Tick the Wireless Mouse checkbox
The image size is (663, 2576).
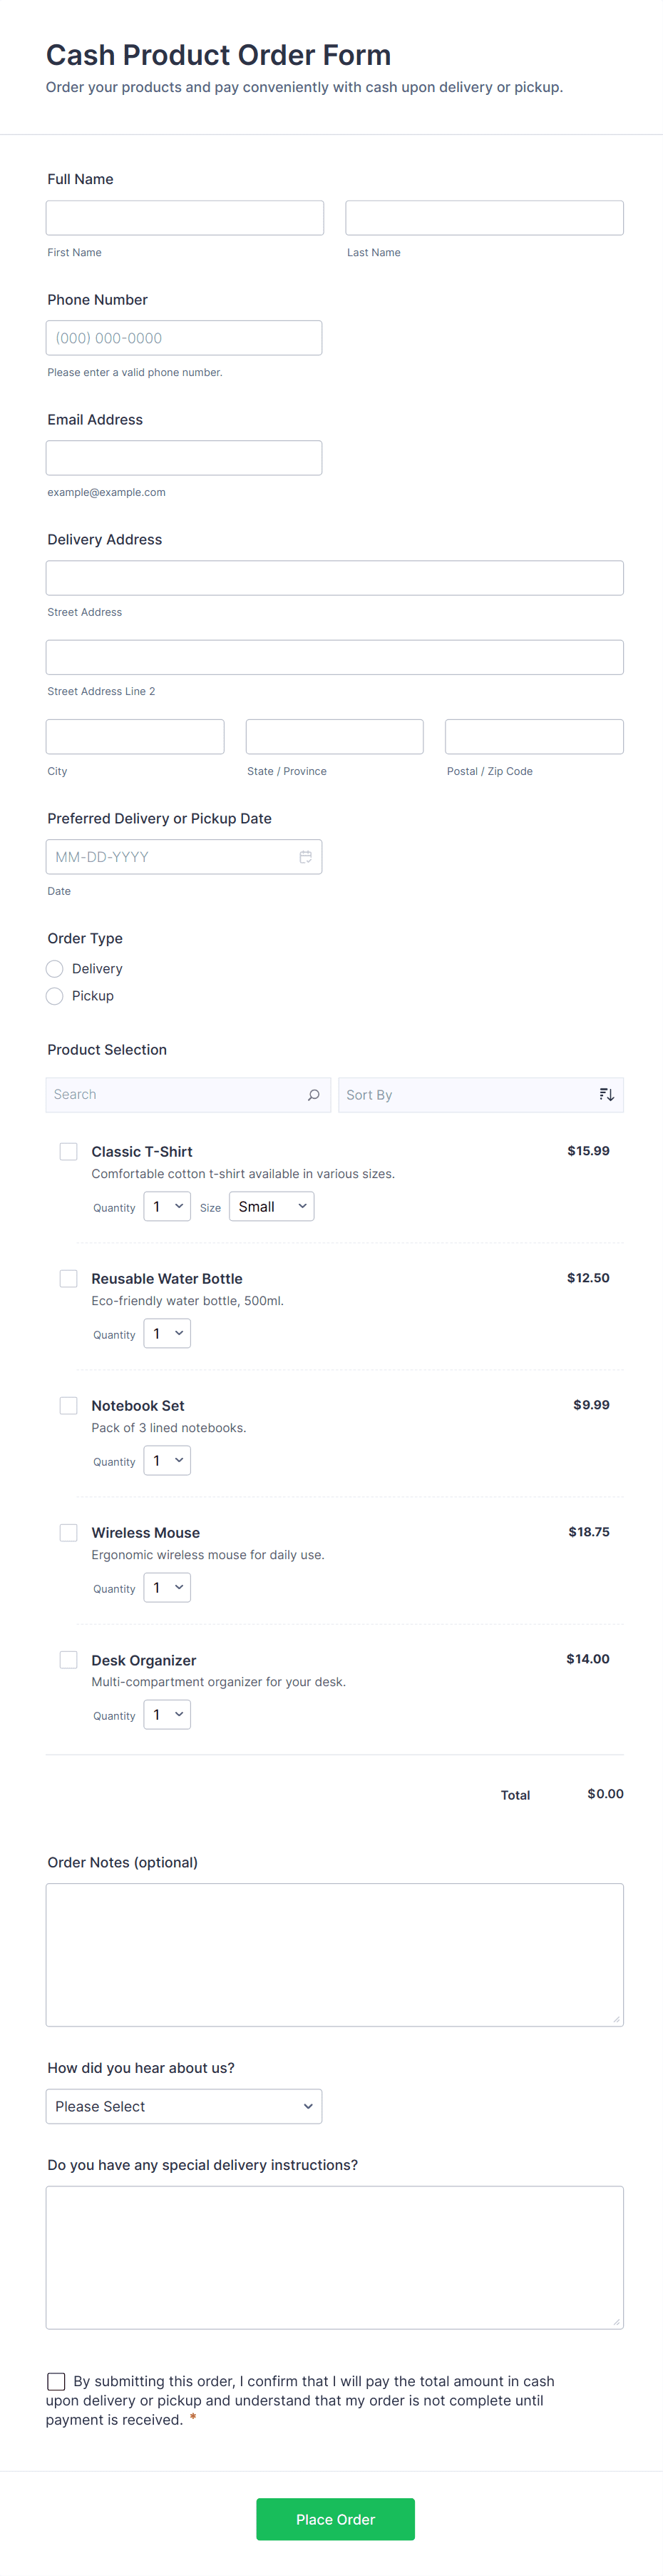pyautogui.click(x=69, y=1533)
